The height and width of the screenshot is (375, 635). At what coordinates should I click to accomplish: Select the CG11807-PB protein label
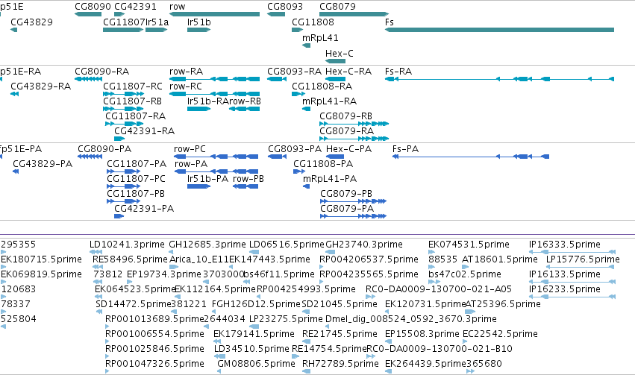point(136,194)
